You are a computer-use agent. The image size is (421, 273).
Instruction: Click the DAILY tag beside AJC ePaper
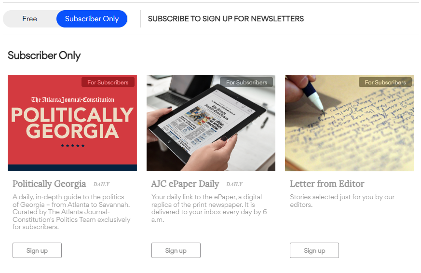tap(234, 184)
